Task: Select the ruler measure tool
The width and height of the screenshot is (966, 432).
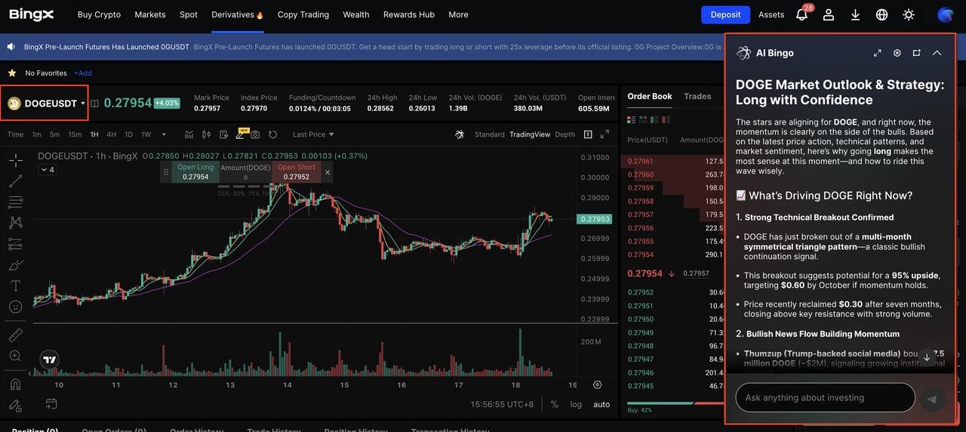Action: [x=15, y=335]
